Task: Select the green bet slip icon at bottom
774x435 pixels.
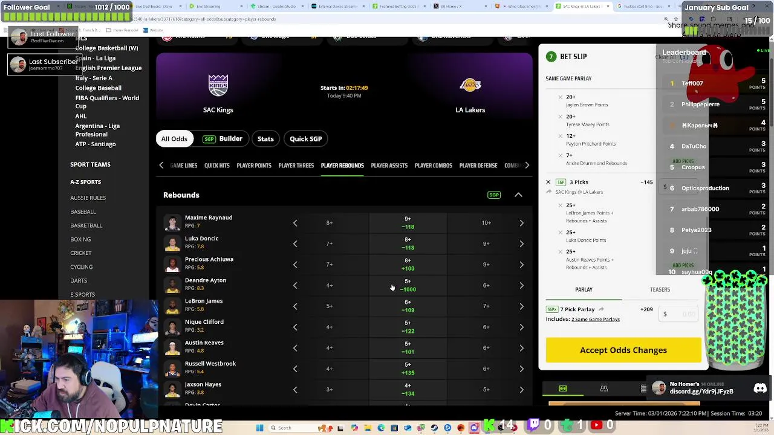Action: [x=563, y=388]
